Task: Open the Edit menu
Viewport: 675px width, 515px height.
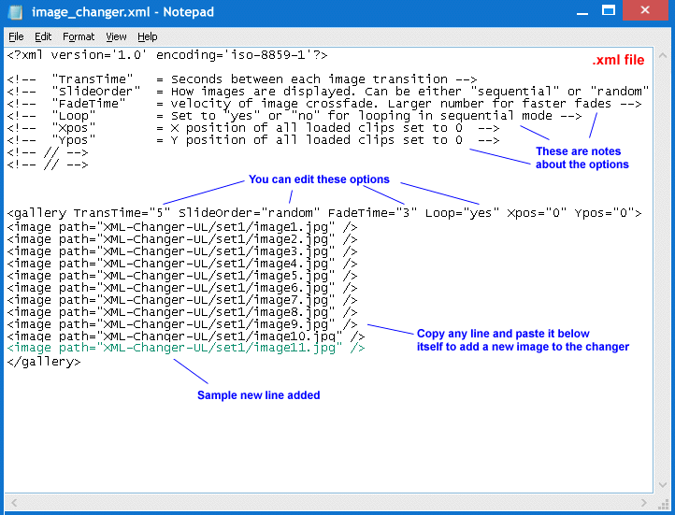Action: click(43, 36)
